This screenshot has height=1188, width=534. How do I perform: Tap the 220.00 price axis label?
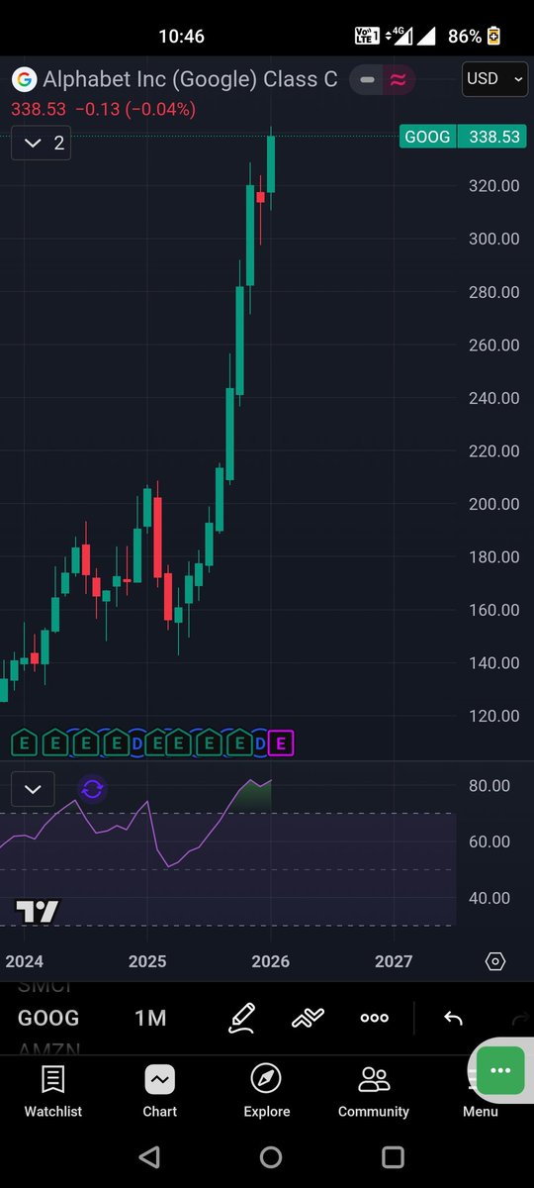(x=494, y=450)
